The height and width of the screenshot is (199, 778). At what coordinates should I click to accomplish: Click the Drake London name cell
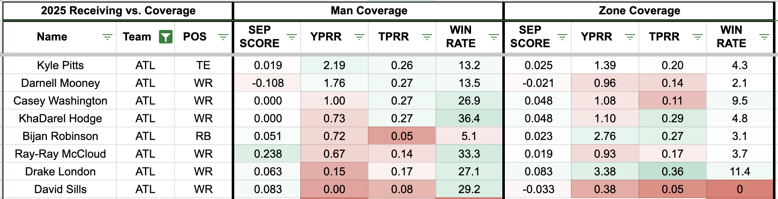point(60,172)
